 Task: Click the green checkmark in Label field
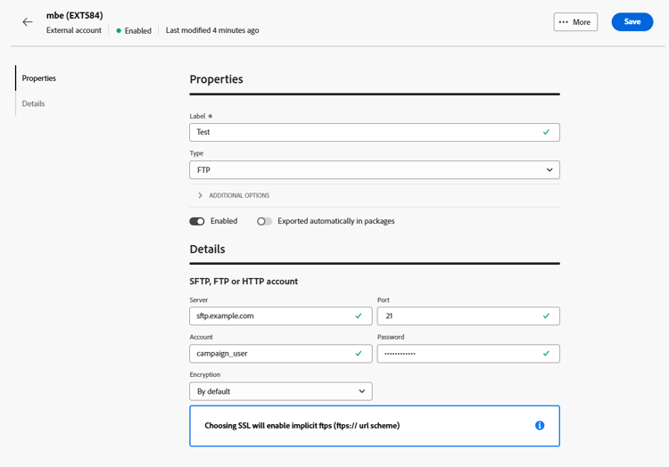click(546, 132)
